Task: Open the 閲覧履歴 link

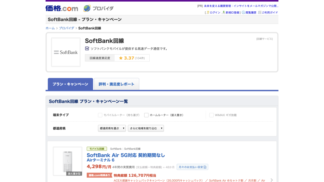Action: [x=251, y=13]
